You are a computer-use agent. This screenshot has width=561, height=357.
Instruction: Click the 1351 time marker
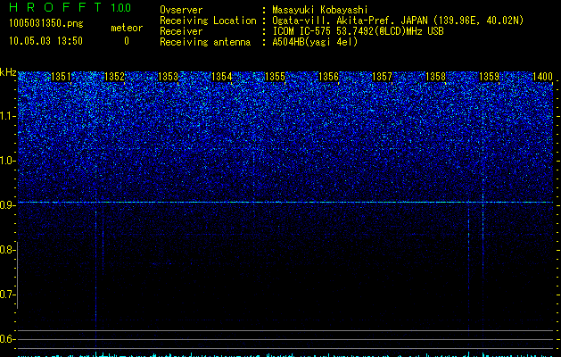pyautogui.click(x=61, y=77)
